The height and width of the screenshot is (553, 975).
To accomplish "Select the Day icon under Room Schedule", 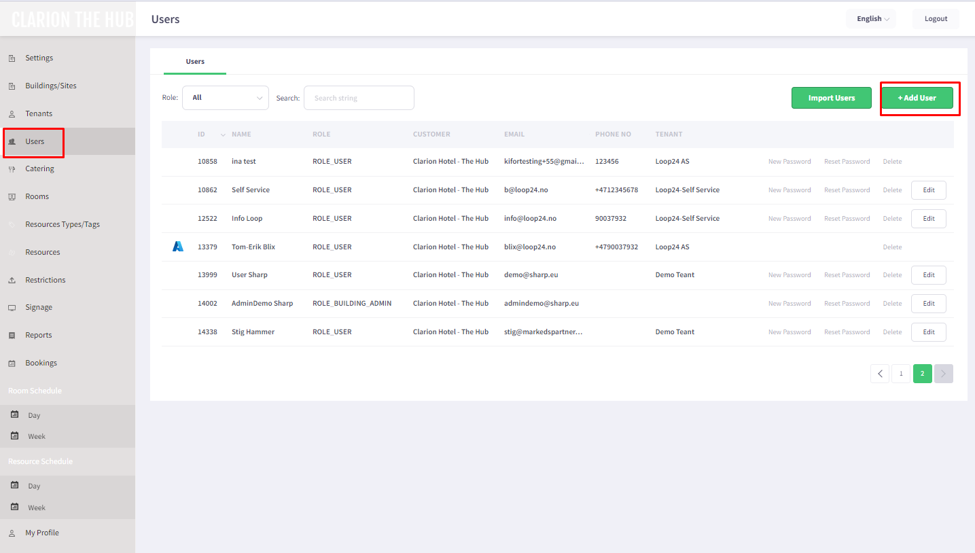I will coord(15,414).
